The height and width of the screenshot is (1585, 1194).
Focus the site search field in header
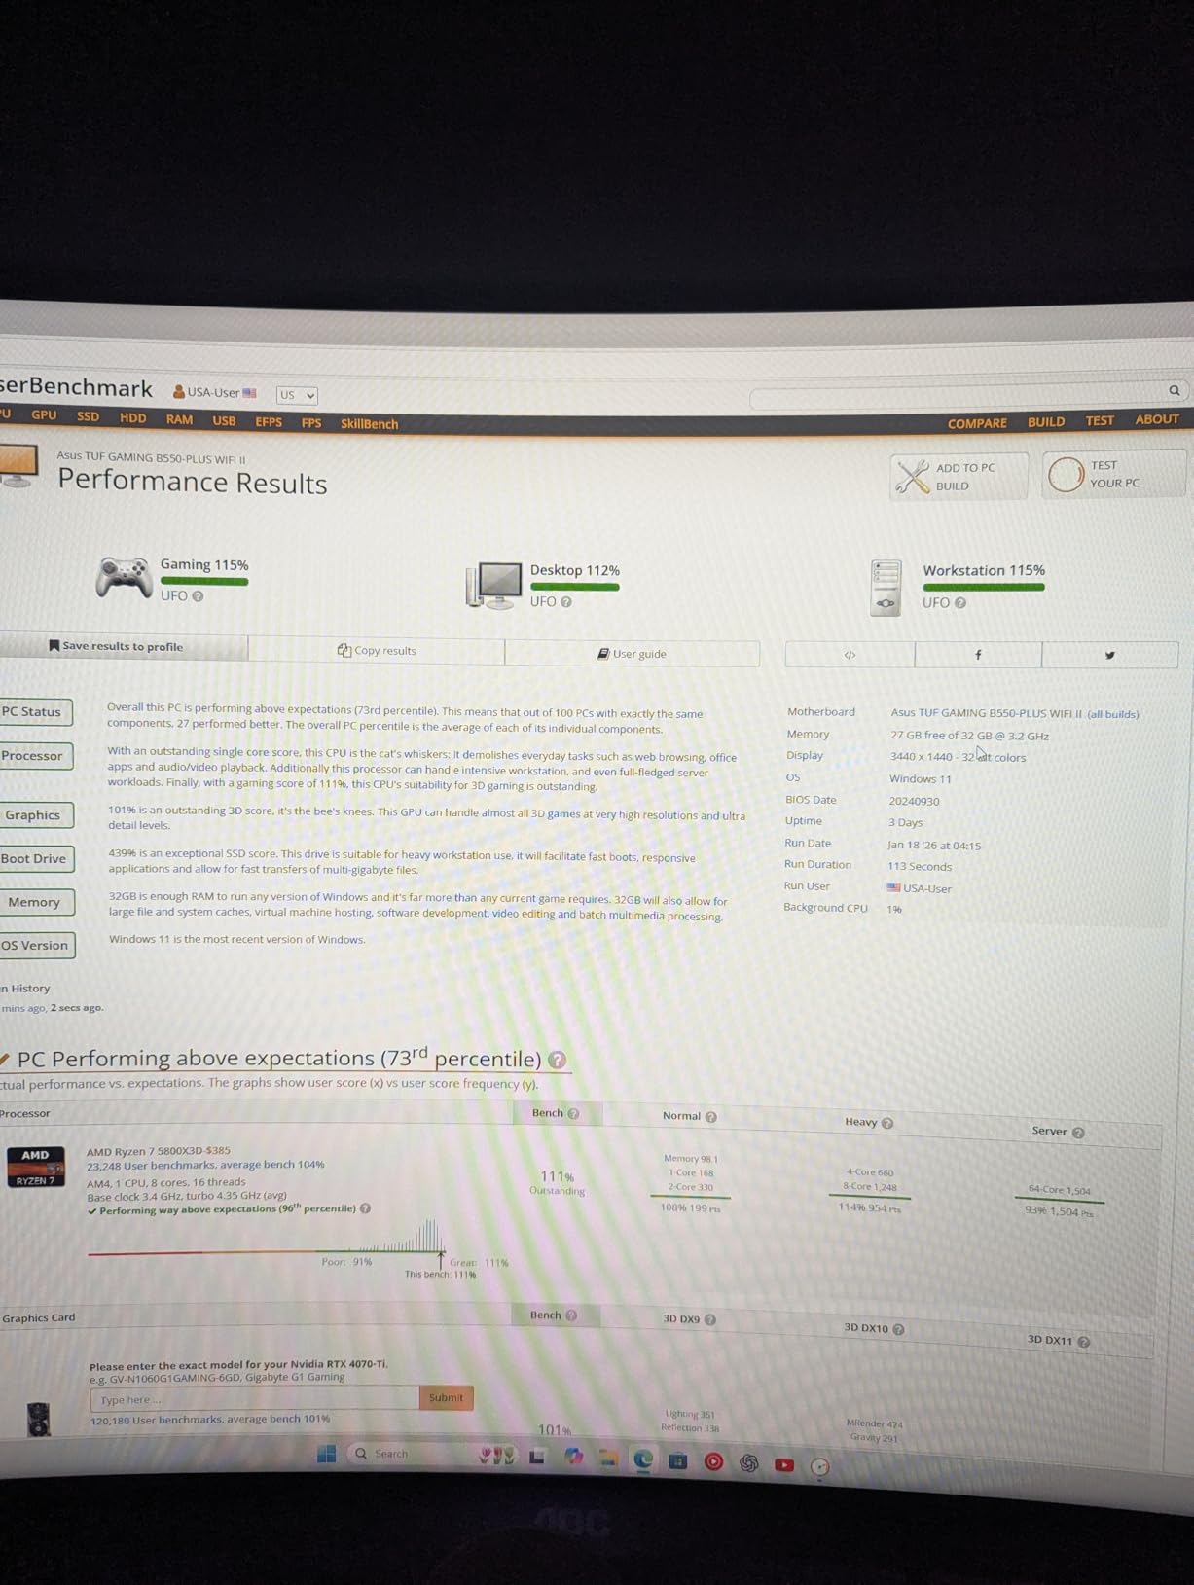[x=957, y=397]
